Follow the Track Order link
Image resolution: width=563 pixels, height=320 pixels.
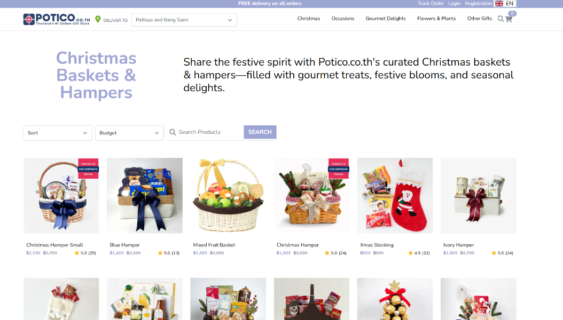pos(430,3)
